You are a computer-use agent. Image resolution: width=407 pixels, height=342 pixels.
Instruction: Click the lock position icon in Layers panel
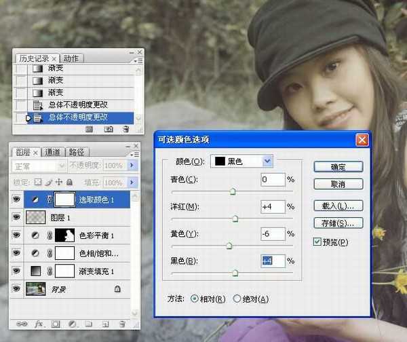(x=58, y=182)
